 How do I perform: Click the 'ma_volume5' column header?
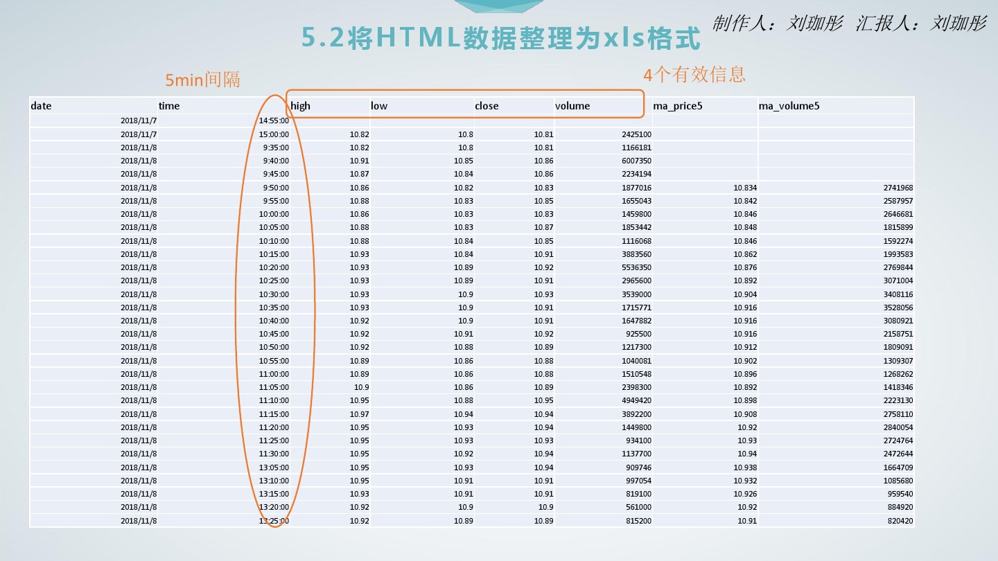[x=789, y=106]
